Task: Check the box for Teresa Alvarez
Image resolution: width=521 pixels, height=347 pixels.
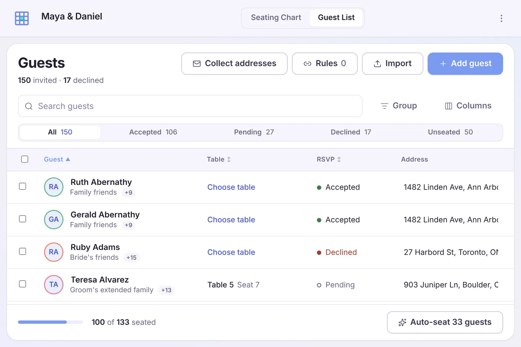Action: 23,284
